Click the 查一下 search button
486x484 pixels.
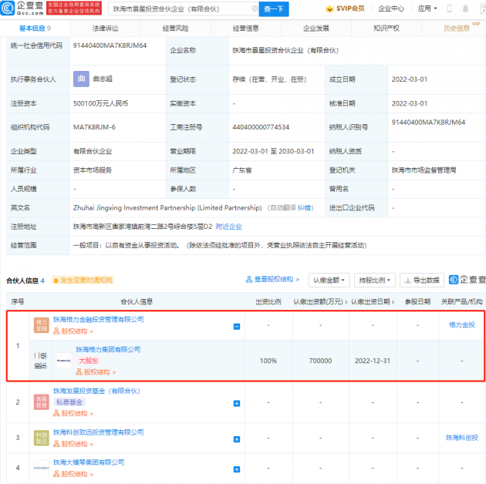click(x=274, y=8)
